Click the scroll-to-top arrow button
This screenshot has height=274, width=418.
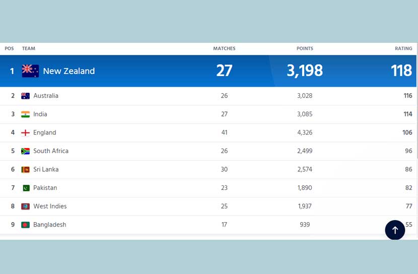pyautogui.click(x=395, y=230)
